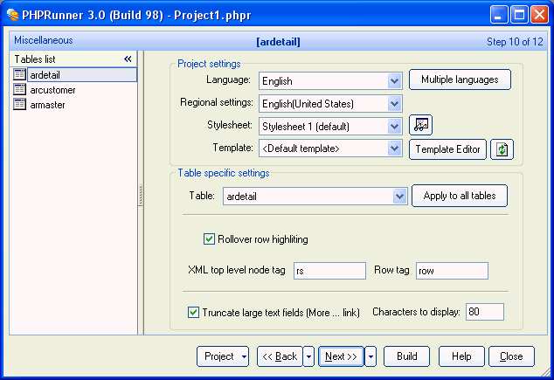
Task: Minimize the PHPRunner window
Action: (499, 15)
